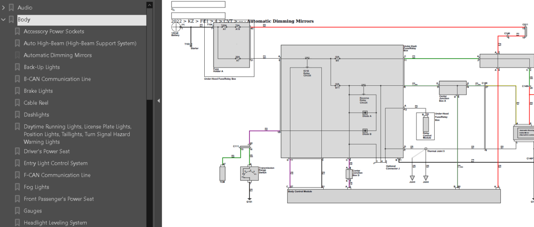
Task: Click the Body Control Module block in diagram
Action: coord(393,196)
